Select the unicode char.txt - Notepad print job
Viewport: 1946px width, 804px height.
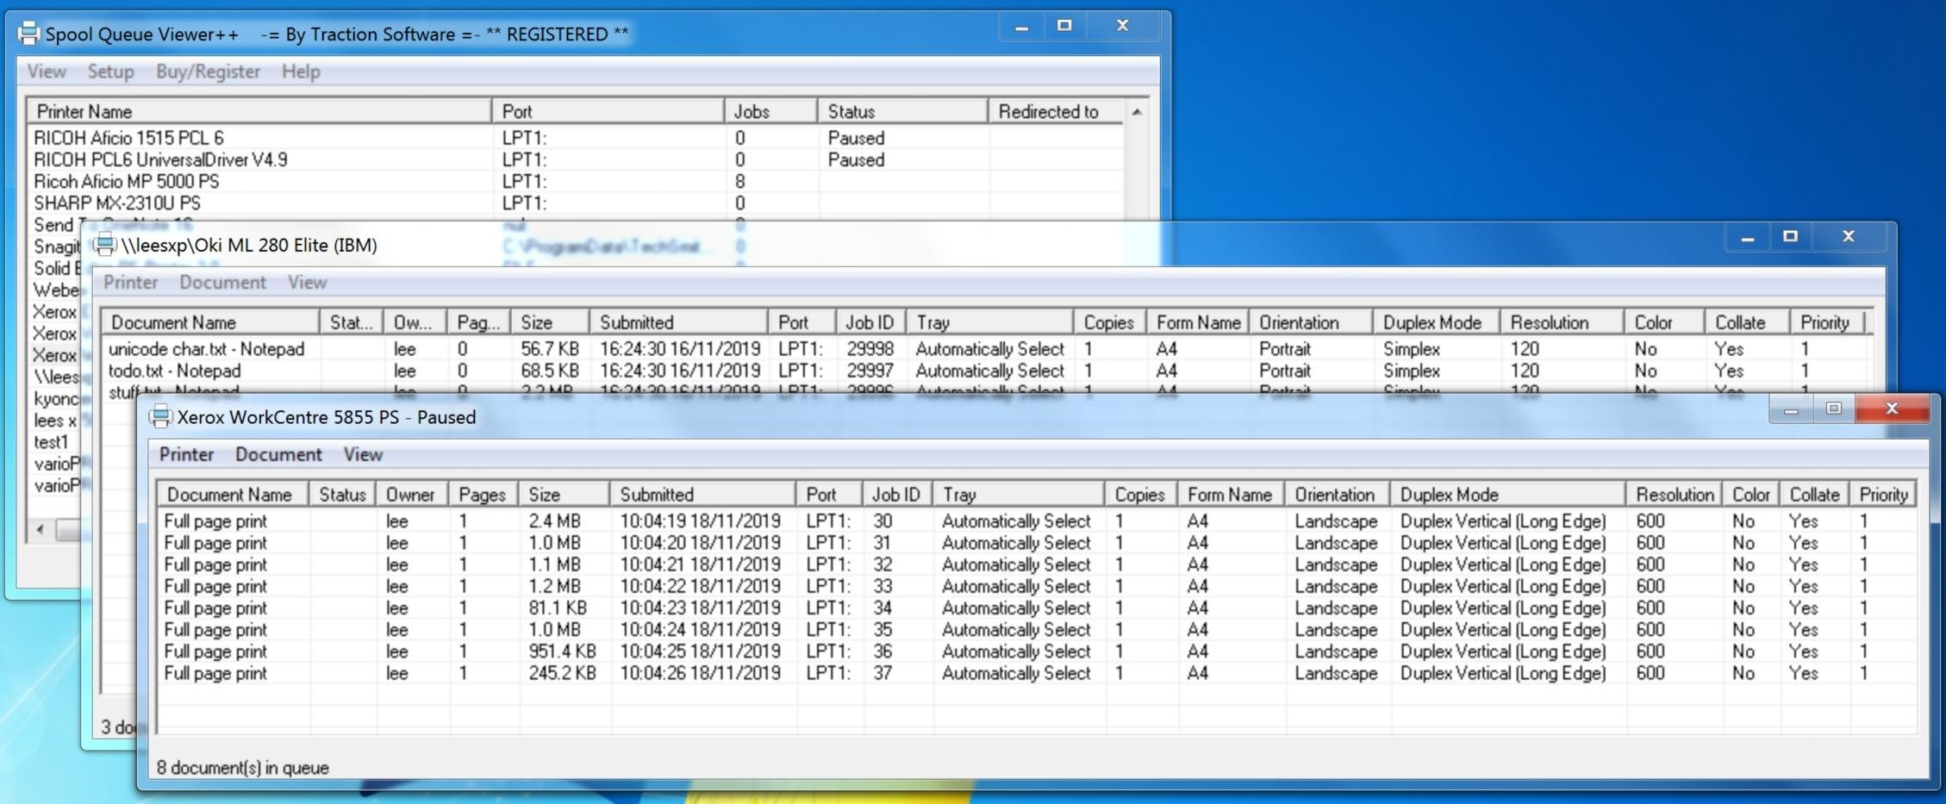[207, 349]
